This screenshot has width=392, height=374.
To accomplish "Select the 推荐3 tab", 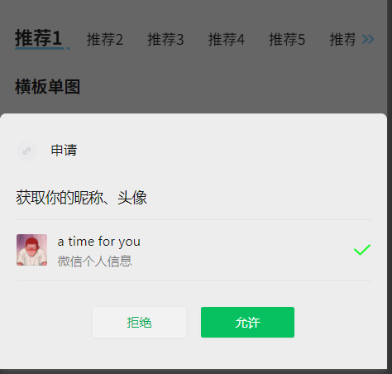I will coord(165,39).
